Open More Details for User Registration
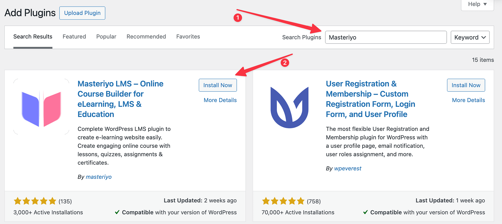The image size is (502, 224). click(468, 100)
